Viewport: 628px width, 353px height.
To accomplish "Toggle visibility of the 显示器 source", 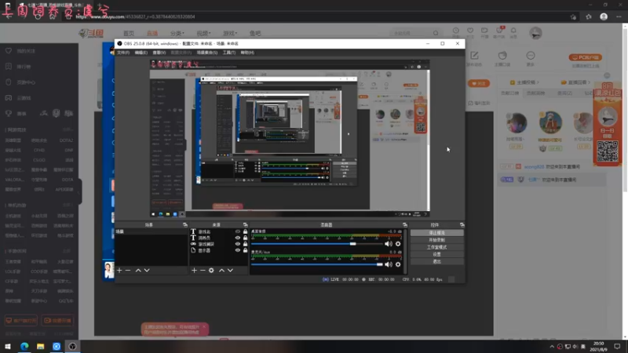I will [x=238, y=250].
